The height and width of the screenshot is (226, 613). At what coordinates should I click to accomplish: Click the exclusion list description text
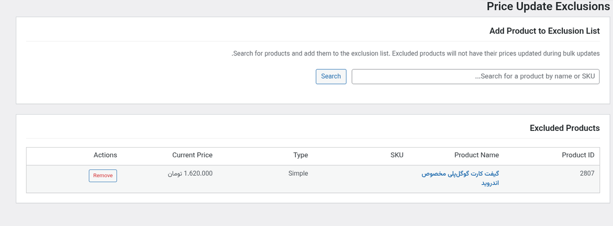416,53
